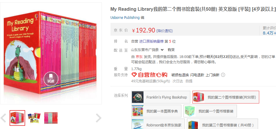The width and height of the screenshot is (276, 129).
Task: Click the 降价通知 price alert link
Action: [165, 31]
